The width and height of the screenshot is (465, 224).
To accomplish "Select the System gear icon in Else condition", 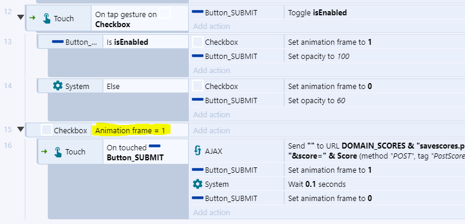I will [57, 86].
